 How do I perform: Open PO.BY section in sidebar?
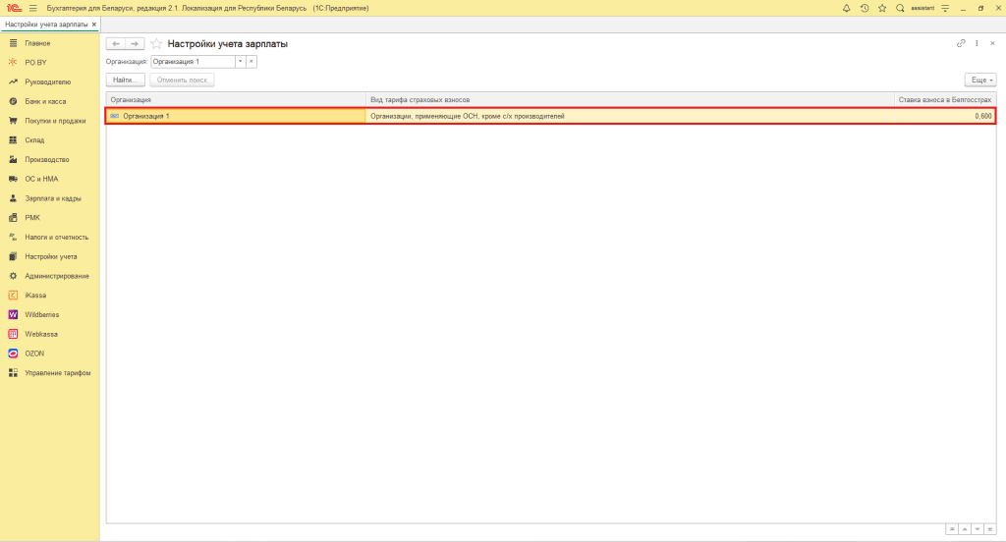[35, 62]
